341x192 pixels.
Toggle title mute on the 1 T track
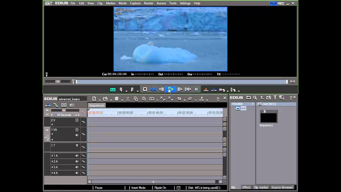(77, 146)
